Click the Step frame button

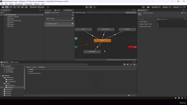pos(95,7)
